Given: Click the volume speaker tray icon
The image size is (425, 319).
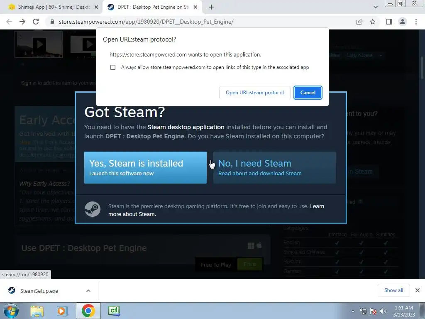Looking at the screenshot, I should click(383, 311).
